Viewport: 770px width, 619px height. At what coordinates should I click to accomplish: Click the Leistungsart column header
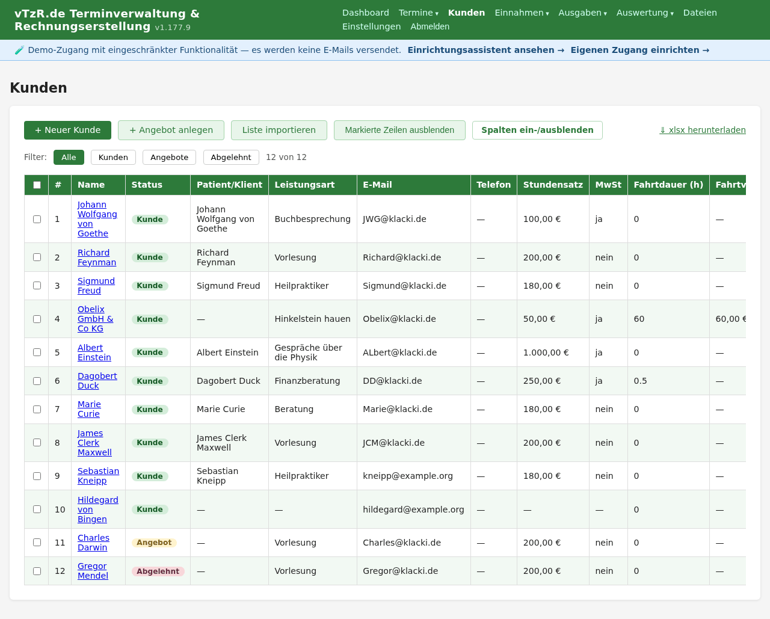point(312,185)
